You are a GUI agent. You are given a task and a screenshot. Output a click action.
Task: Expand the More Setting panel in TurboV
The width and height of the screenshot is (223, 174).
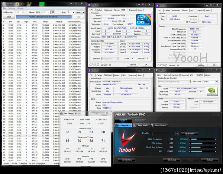[127, 160]
